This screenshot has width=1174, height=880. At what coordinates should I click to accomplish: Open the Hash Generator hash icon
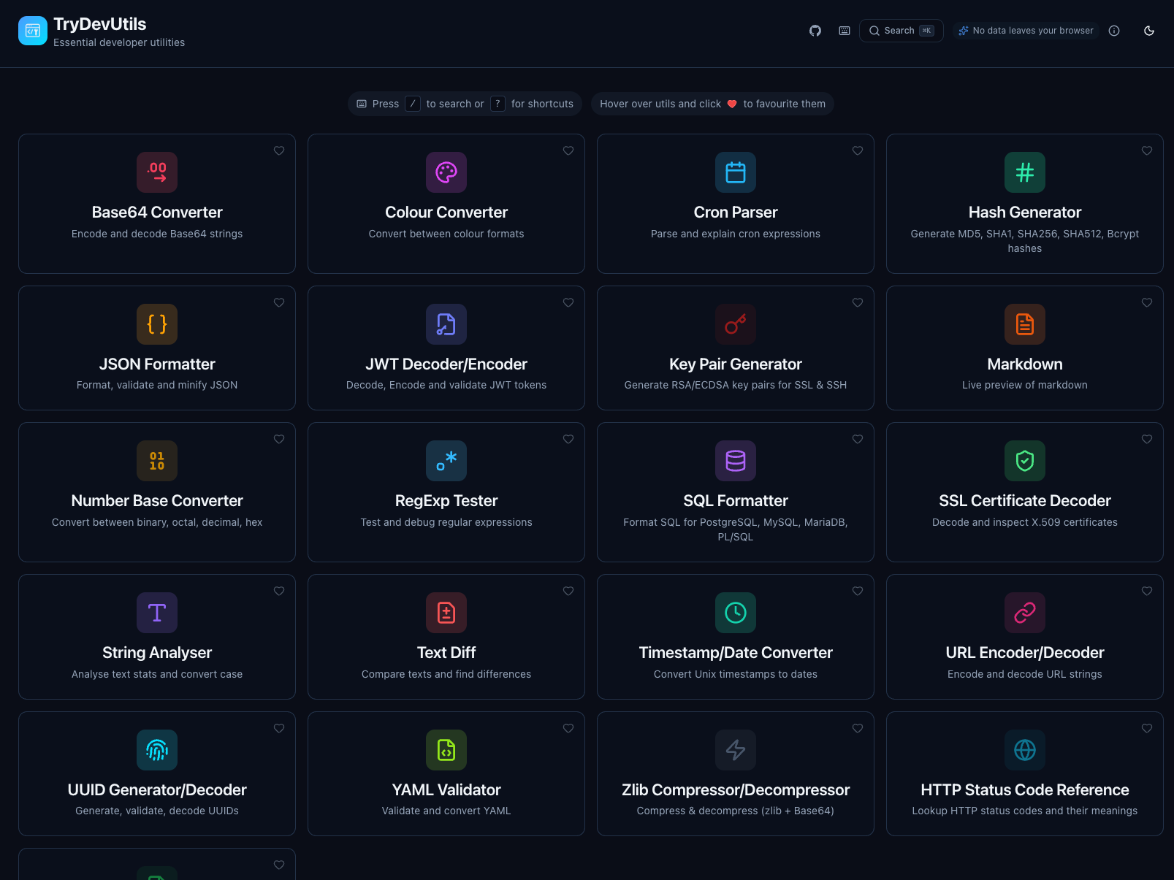[1025, 172]
